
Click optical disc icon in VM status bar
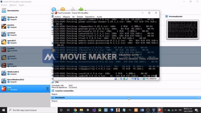118,79
